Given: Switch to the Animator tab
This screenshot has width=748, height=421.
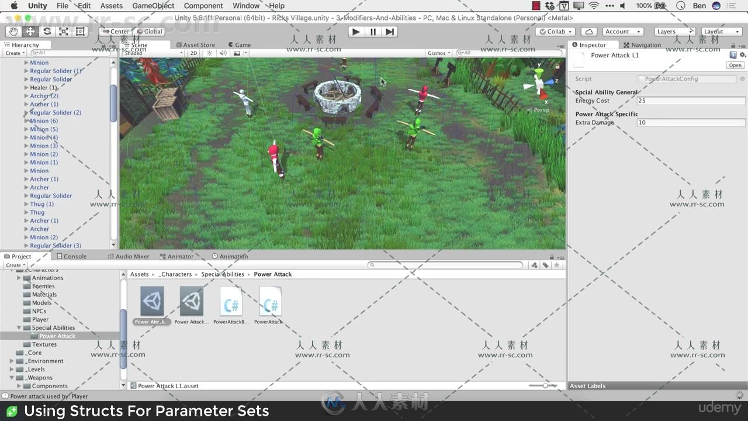Looking at the screenshot, I should (x=176, y=256).
